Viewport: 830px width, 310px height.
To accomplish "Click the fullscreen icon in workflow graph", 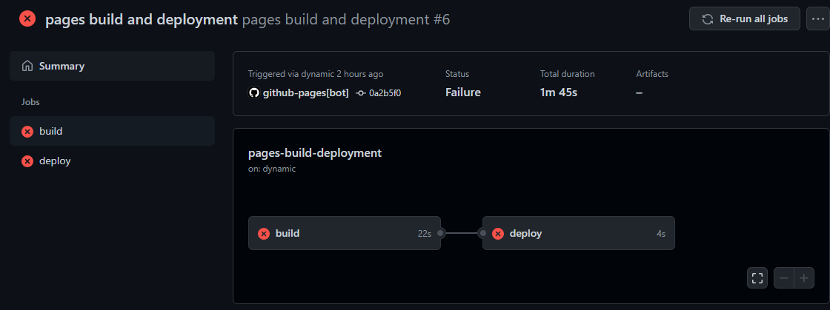I will coord(757,278).
